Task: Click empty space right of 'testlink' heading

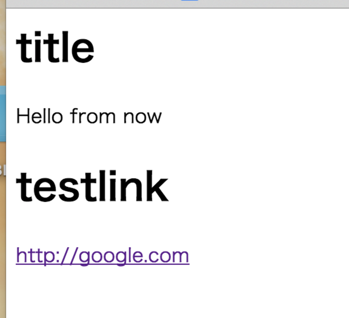Action: [x=255, y=187]
